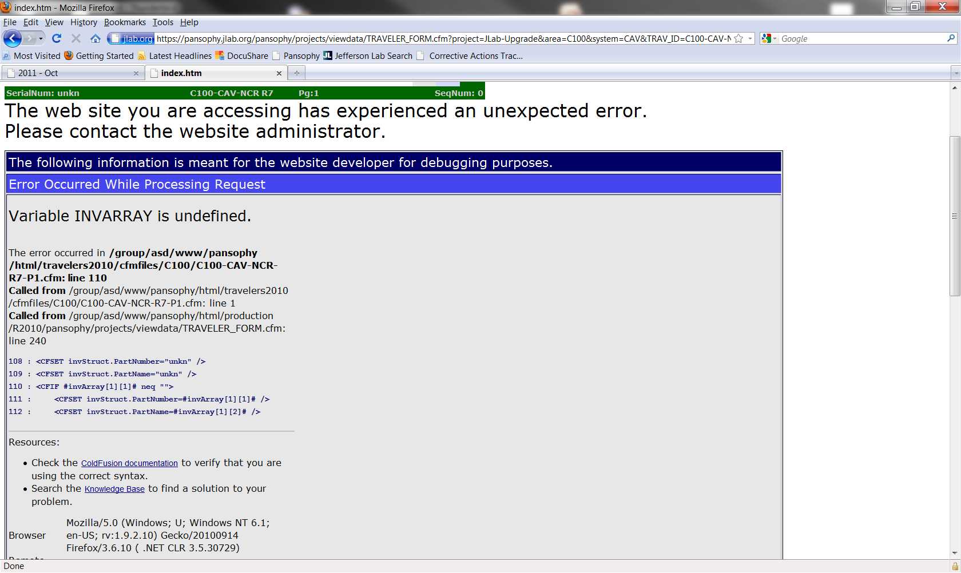Expand the URL bar history dropdown

coord(750,38)
